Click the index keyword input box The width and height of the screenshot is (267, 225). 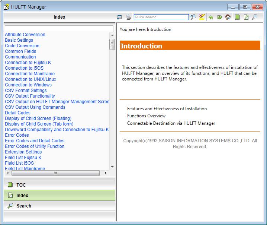pyautogui.click(x=59, y=28)
